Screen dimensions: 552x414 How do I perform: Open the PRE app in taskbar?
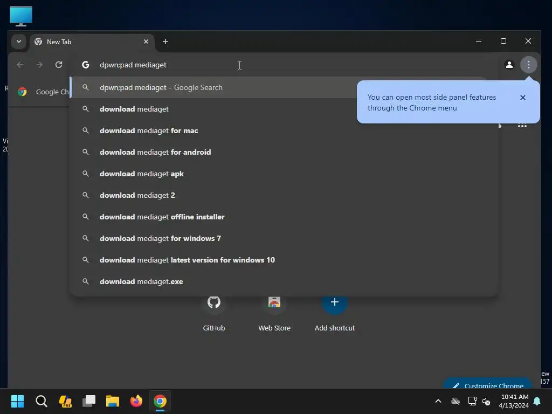click(65, 401)
